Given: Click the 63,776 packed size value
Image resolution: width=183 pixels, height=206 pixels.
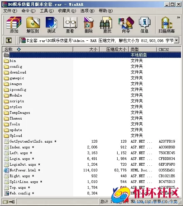Looking at the screenshot, I should pyautogui.click(x=120, y=170).
